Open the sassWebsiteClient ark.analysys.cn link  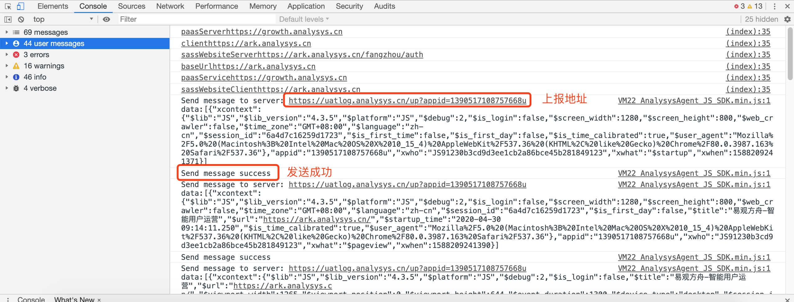click(x=271, y=89)
